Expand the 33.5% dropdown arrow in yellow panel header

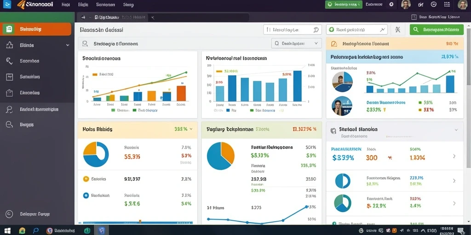pyautogui.click(x=191, y=129)
